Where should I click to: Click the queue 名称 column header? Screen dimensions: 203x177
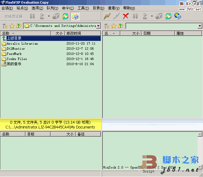pyautogui.click(x=13, y=134)
